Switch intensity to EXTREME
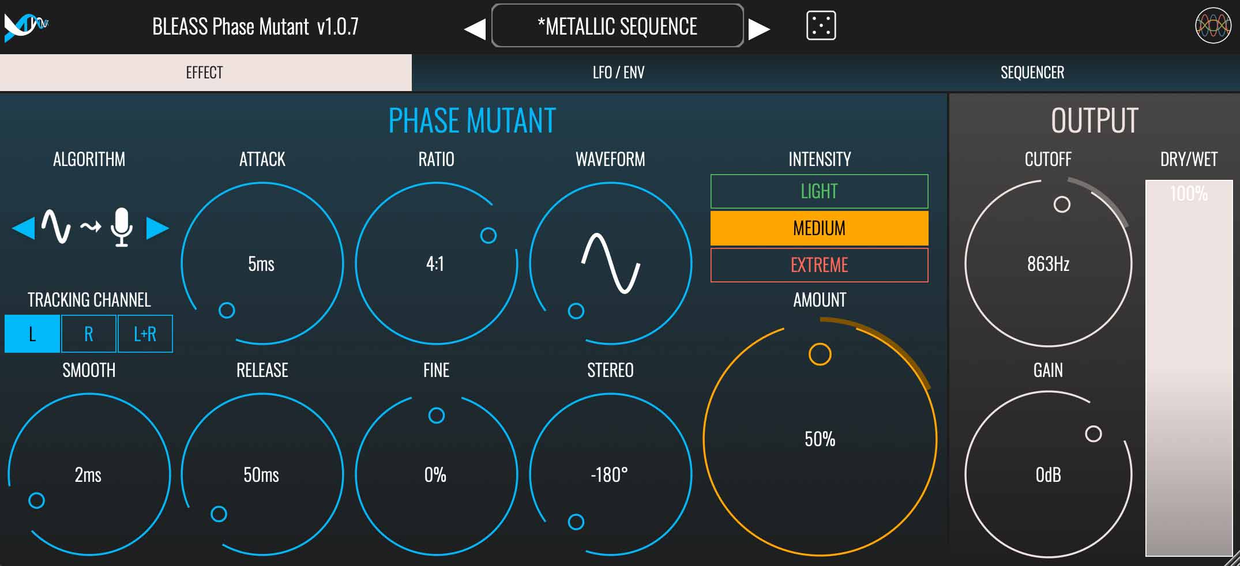This screenshot has width=1240, height=566. (x=819, y=266)
